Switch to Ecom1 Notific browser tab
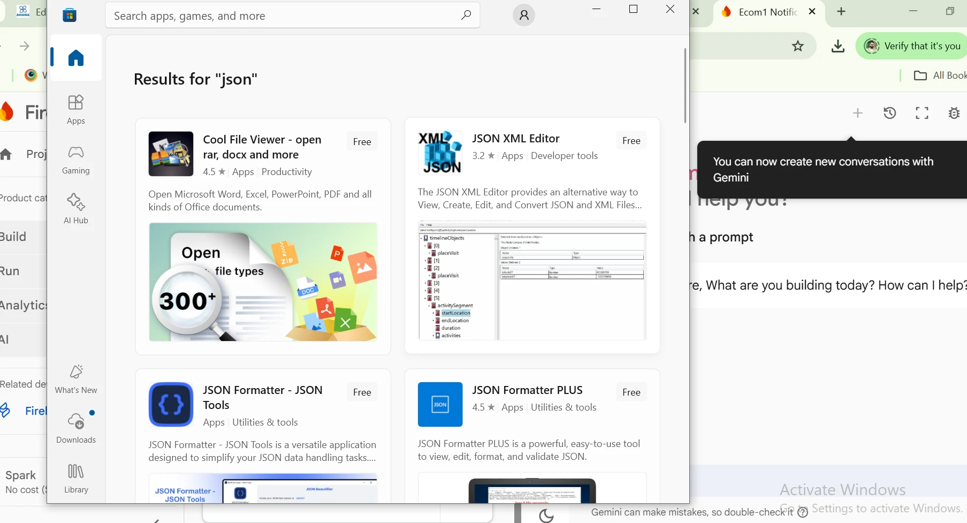Screen dimensions: 967x523 768,12
